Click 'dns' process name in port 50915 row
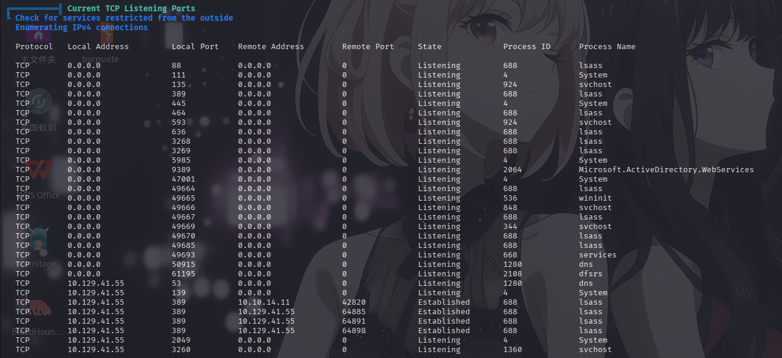The height and width of the screenshot is (358, 782). tap(586, 265)
